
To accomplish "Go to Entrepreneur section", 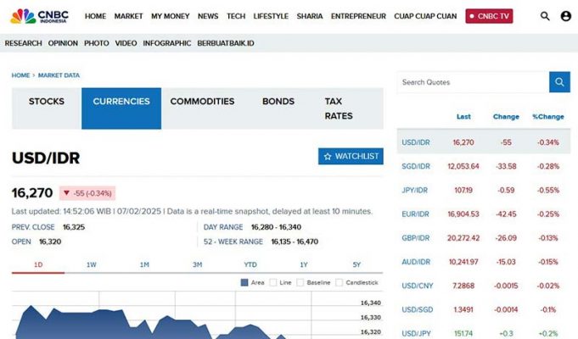I will click(358, 16).
